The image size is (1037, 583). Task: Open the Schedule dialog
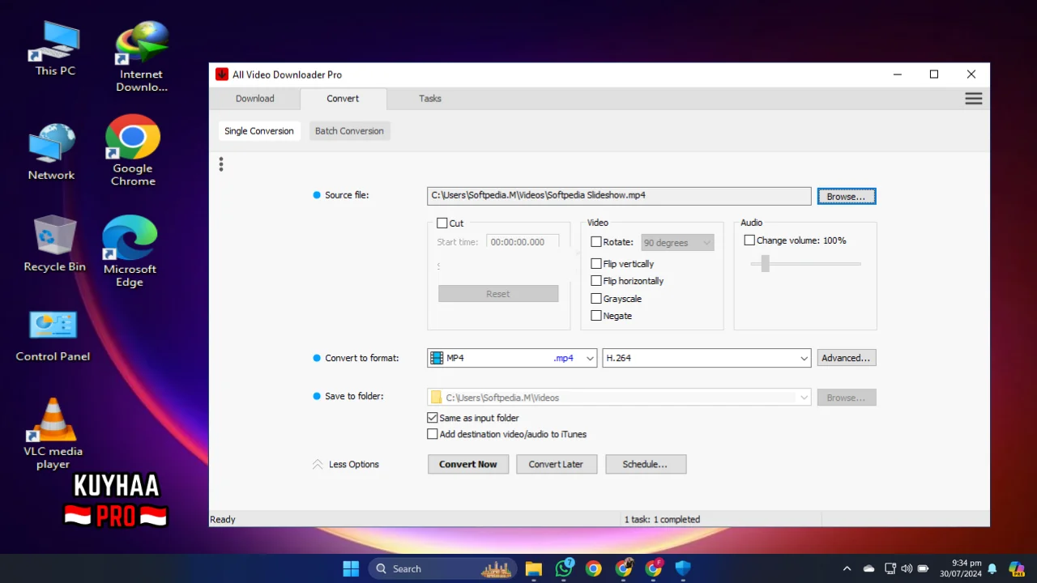click(645, 464)
